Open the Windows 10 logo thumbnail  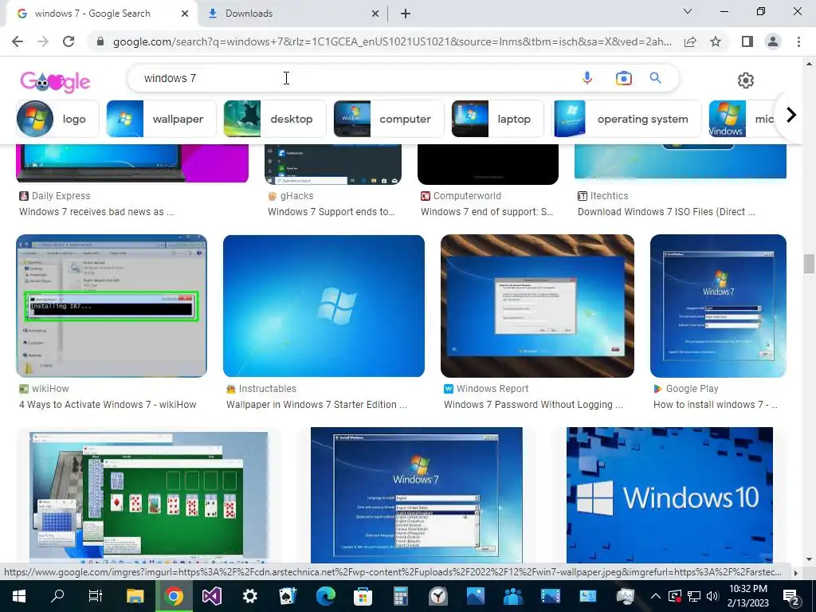click(x=669, y=496)
